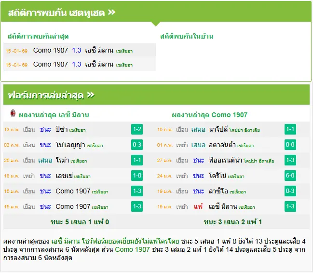
Task: Click the team name อตาลันต้า
Action: pos(222,145)
